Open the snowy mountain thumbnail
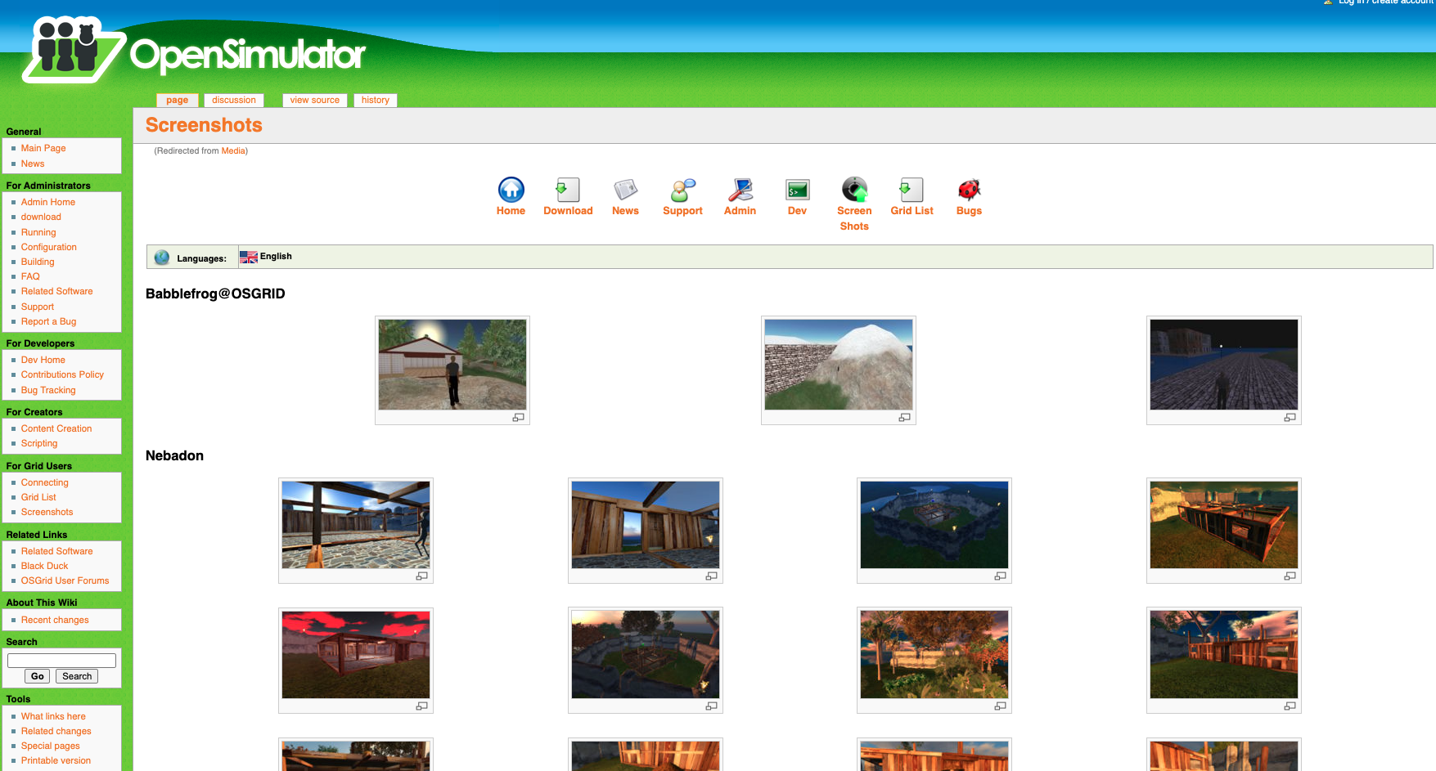 coord(839,365)
